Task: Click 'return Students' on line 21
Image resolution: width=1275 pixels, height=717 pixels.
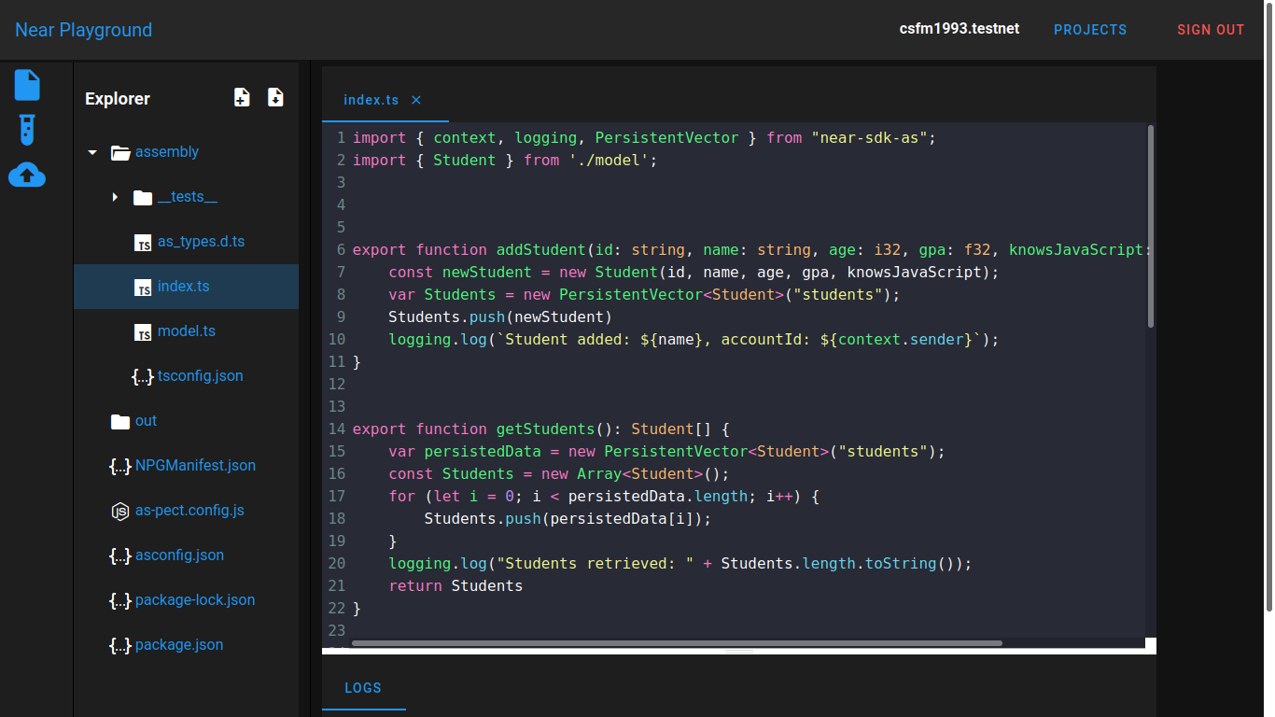Action: [455, 585]
